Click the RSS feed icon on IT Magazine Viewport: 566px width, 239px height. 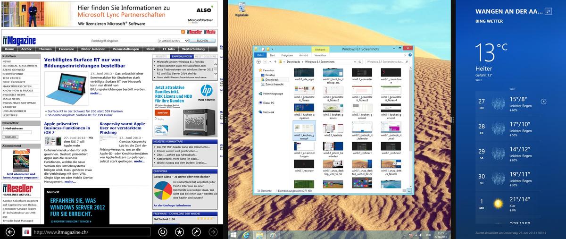[x=183, y=32]
